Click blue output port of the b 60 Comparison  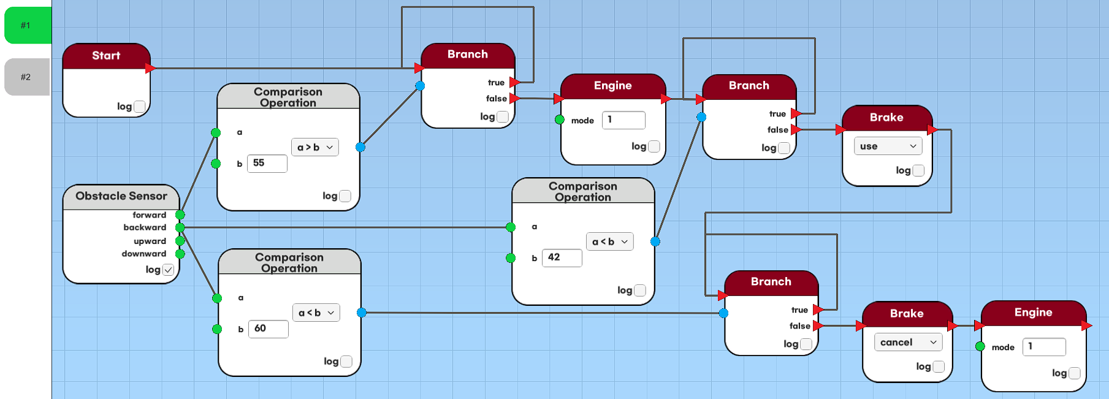[362, 313]
